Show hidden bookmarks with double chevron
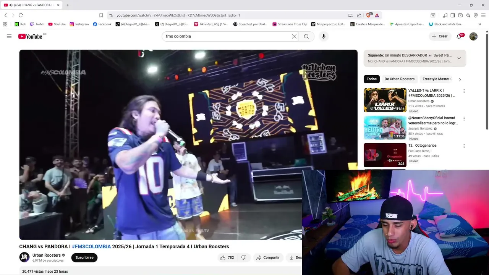The height and width of the screenshot is (275, 489). pyautogui.click(x=480, y=24)
